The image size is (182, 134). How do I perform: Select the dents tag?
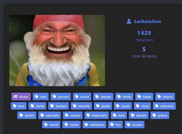[x=37, y=106]
